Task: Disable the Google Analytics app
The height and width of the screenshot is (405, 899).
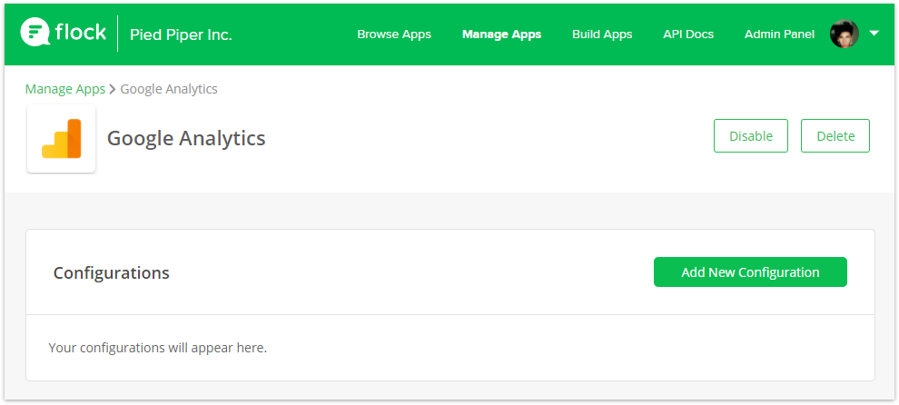Action: coord(750,136)
